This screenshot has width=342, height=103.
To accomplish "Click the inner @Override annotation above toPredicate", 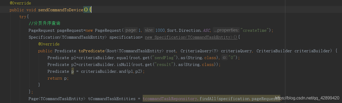I will tap(49, 44).
